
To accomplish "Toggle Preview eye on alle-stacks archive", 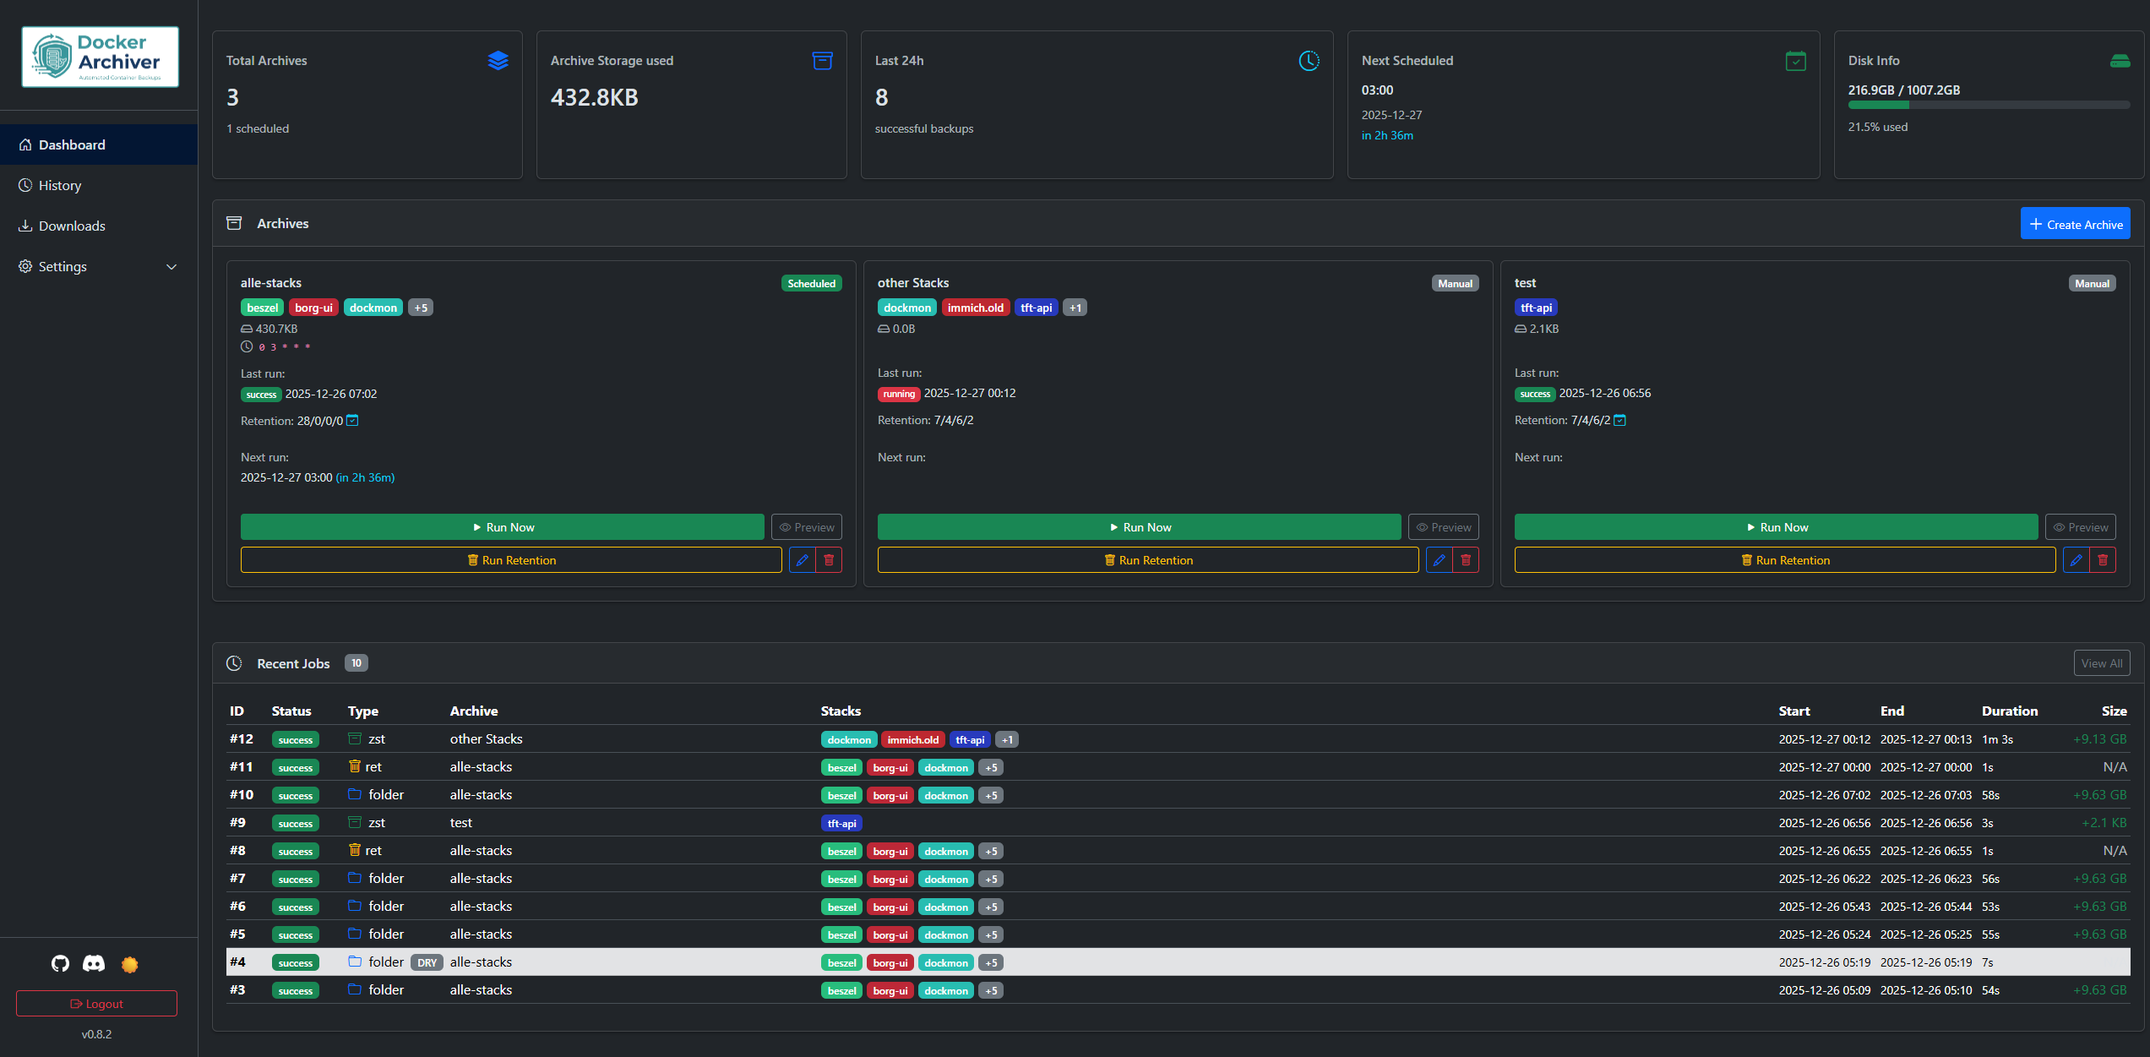I will [x=806, y=527].
